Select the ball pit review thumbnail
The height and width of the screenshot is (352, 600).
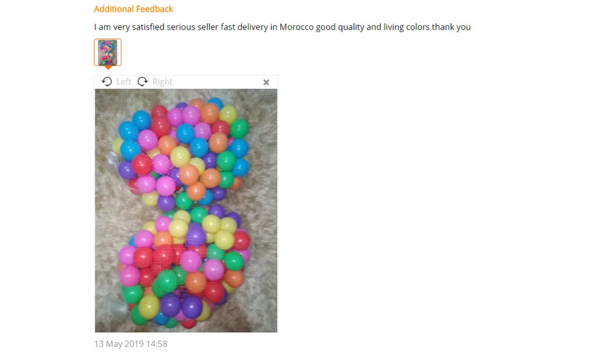coord(108,52)
